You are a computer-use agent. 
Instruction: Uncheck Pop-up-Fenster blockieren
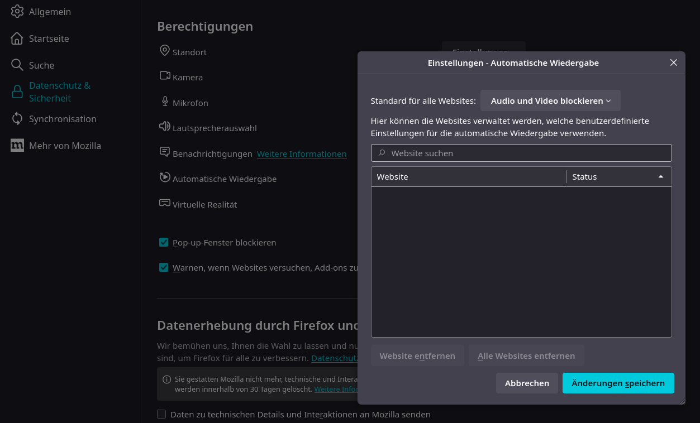(164, 242)
